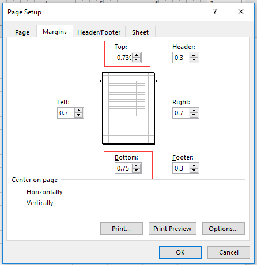
Task: Increase the Footer margin with up arrow
Action: click(x=194, y=166)
